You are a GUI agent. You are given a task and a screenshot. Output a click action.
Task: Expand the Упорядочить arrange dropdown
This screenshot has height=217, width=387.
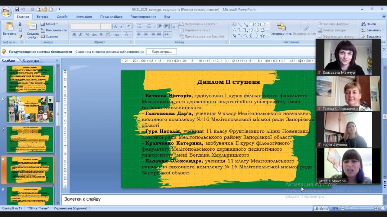[281, 34]
